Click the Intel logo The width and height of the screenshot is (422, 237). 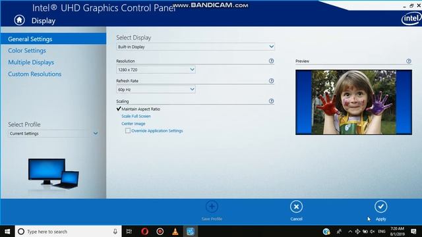(x=411, y=18)
